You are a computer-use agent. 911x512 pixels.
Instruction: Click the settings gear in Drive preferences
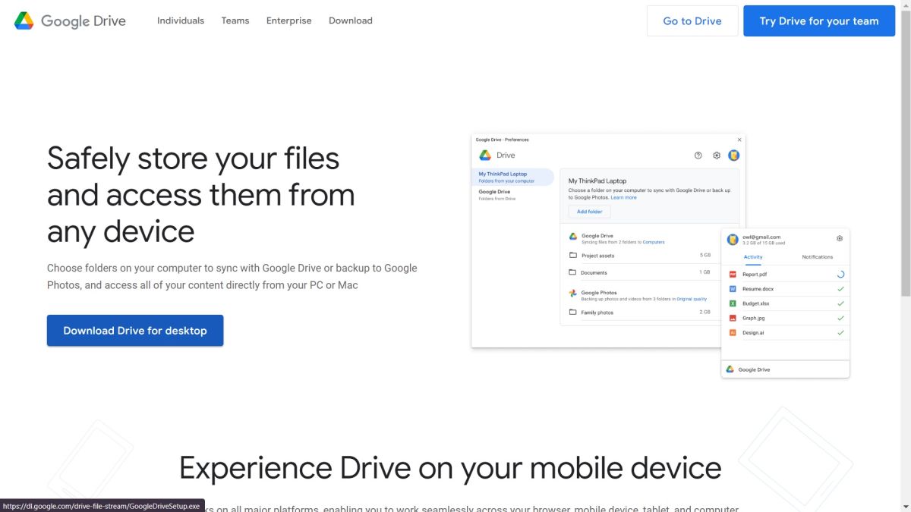click(716, 155)
